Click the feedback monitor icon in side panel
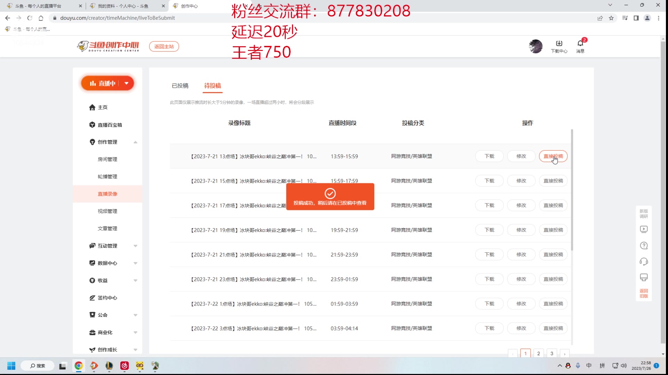 pos(644,277)
